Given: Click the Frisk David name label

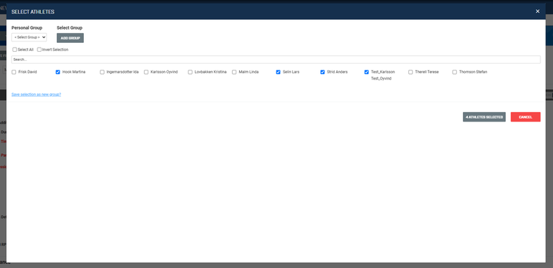Looking at the screenshot, I should point(28,72).
